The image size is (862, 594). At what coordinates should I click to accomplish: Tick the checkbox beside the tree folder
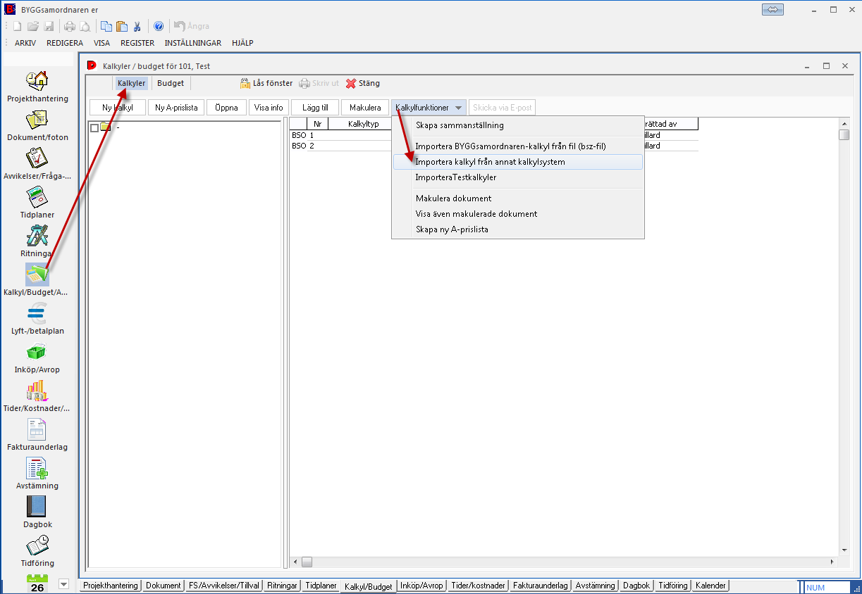94,127
